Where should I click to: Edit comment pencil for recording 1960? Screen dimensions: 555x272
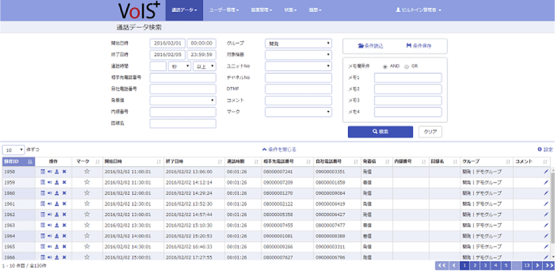click(x=546, y=193)
